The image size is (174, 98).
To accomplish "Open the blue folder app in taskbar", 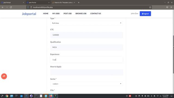I will coord(21,96).
